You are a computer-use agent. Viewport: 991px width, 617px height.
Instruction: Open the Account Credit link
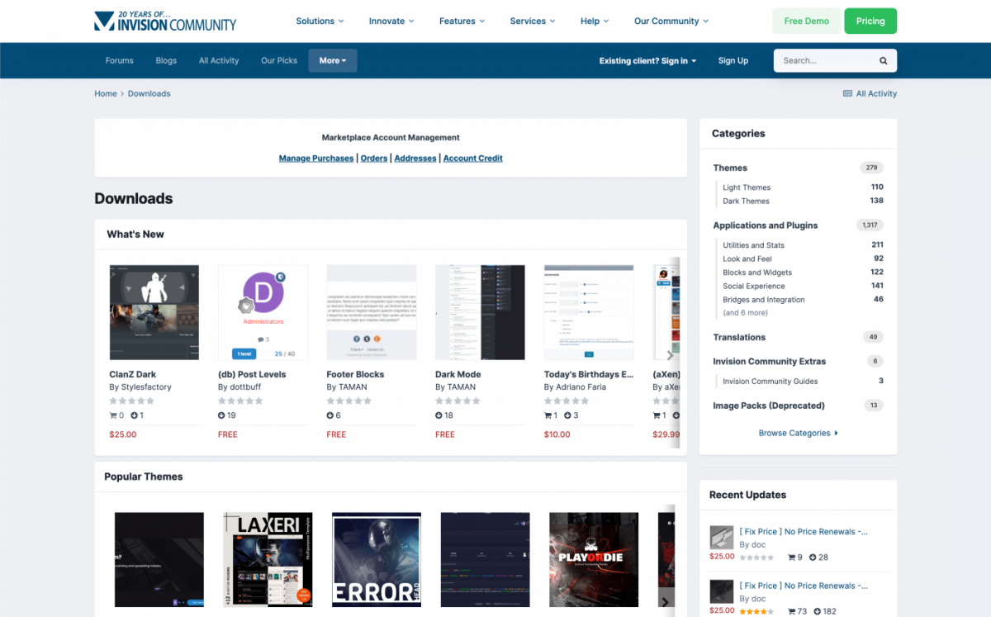473,159
